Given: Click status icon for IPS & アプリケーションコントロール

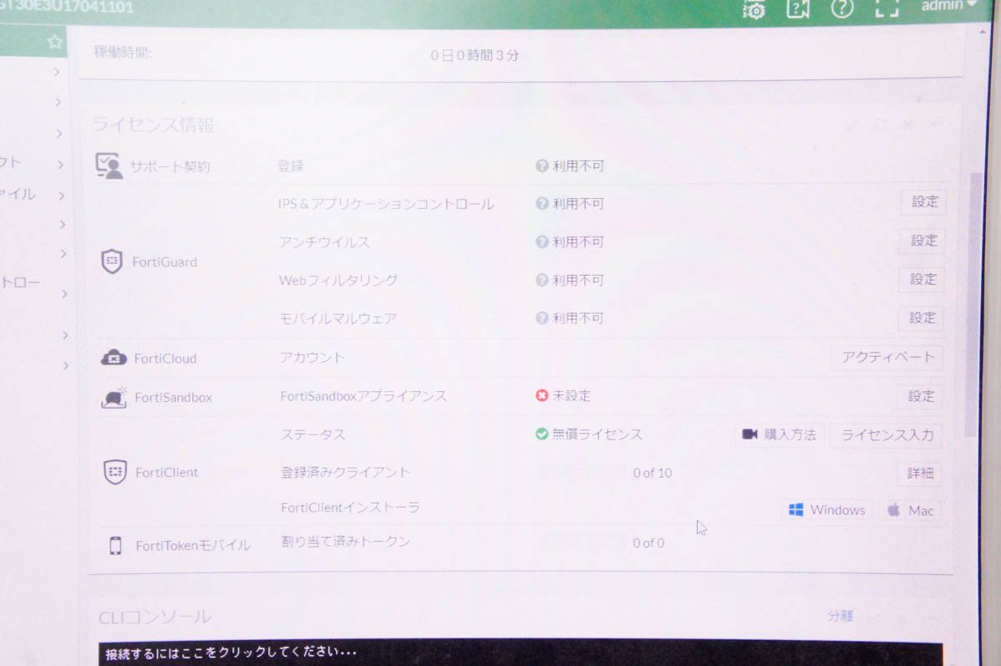Looking at the screenshot, I should (542, 204).
